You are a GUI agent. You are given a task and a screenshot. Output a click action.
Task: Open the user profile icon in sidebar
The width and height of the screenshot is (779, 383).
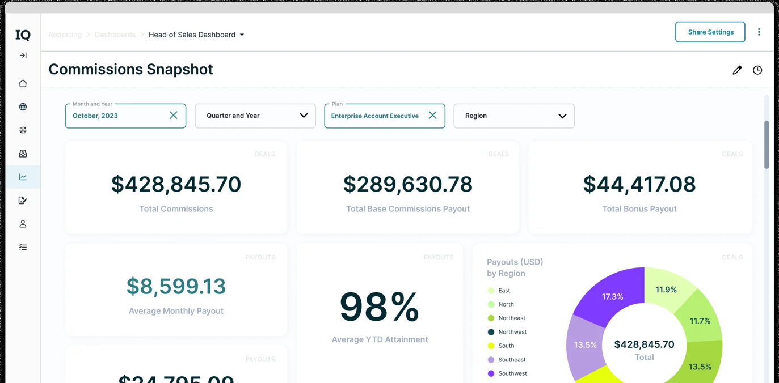(23, 224)
